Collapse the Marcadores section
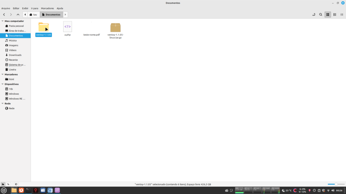The width and height of the screenshot is (346, 194). (x=2, y=74)
